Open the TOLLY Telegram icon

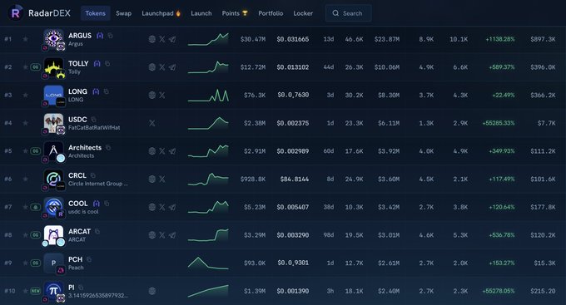tap(172, 67)
